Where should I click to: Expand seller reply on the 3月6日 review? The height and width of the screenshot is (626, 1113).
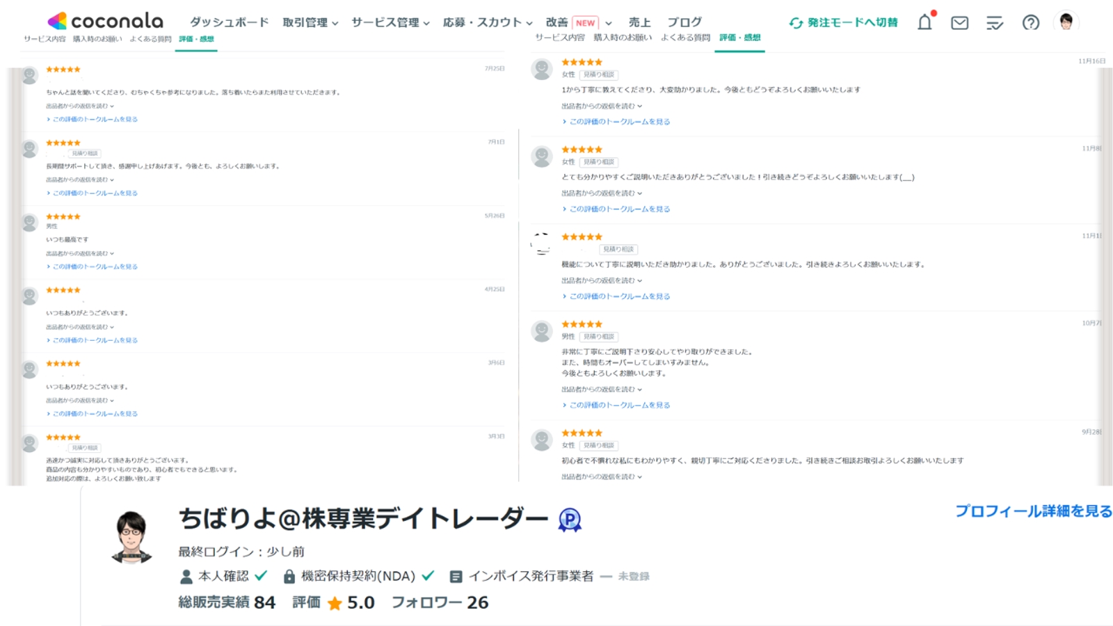pos(80,401)
